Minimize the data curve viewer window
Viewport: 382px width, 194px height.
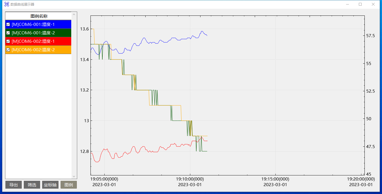[347, 4]
